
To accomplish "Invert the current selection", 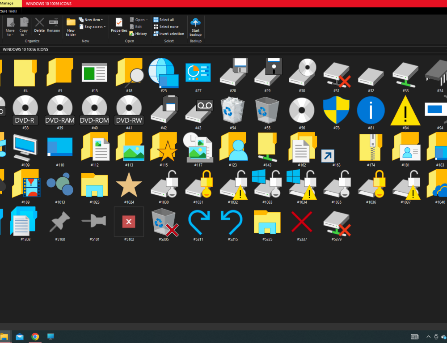I will (x=169, y=33).
